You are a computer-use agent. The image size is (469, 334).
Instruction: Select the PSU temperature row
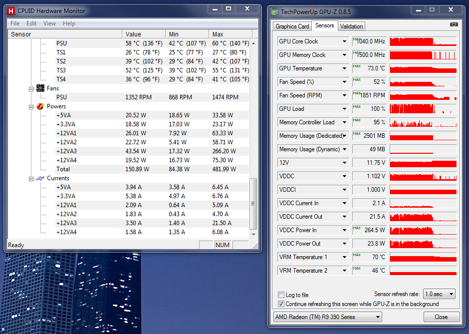coord(153,43)
